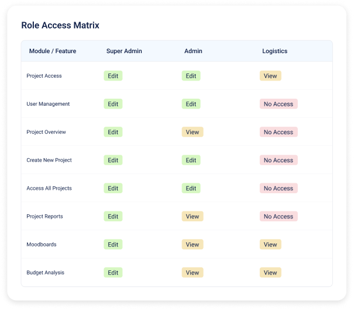Image resolution: width=354 pixels, height=310 pixels.
Task: Select the User Management row label
Action: tap(48, 104)
